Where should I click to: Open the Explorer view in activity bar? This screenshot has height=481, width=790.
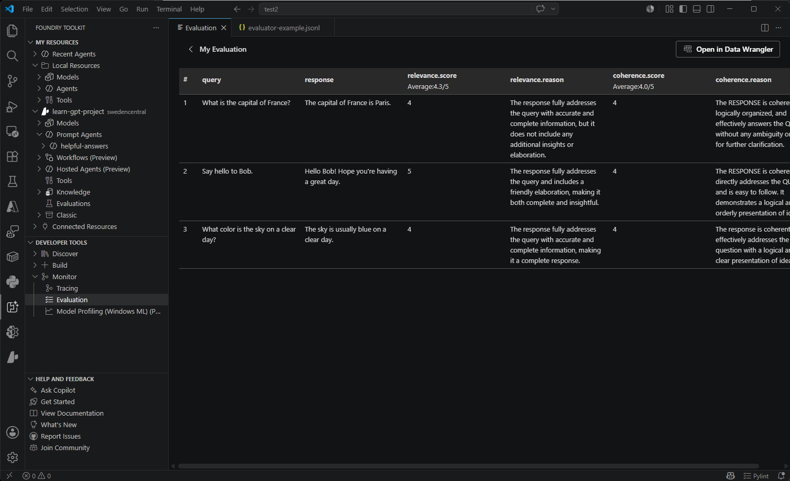click(x=13, y=31)
